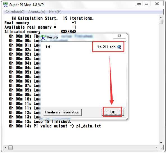167x153 pixels.
Task: Close the Results dialog with X
Action: pos(120,36)
